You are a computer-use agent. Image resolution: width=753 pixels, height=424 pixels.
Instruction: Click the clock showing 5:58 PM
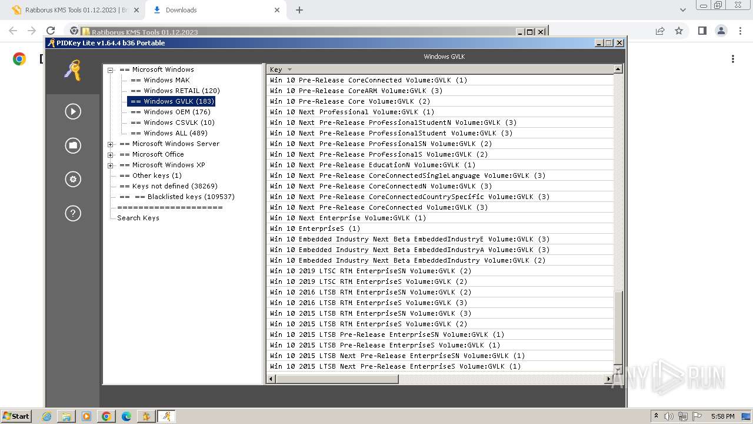722,416
